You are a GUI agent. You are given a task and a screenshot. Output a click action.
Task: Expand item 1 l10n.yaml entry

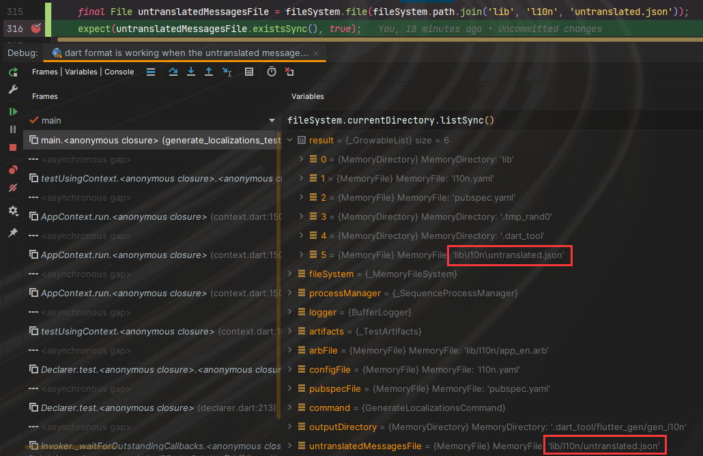(301, 178)
